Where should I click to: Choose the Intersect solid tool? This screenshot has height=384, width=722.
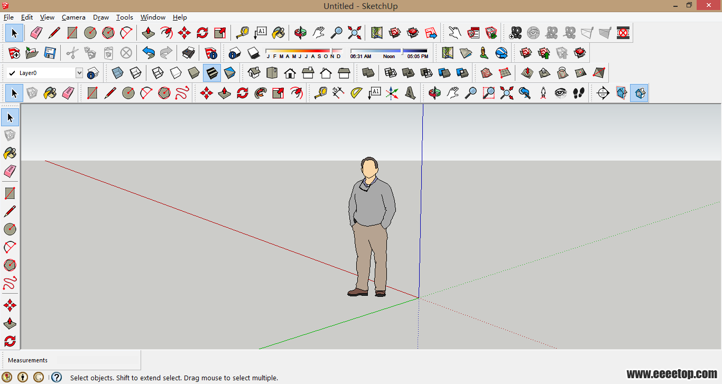pos(391,72)
